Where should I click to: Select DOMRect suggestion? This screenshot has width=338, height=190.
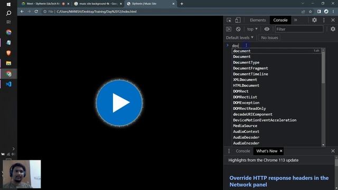point(277,91)
